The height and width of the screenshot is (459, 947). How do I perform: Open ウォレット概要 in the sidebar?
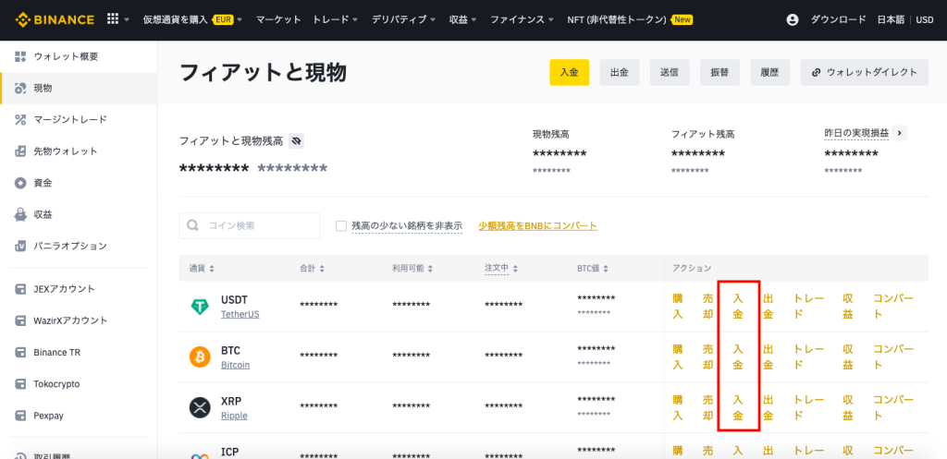[66, 56]
